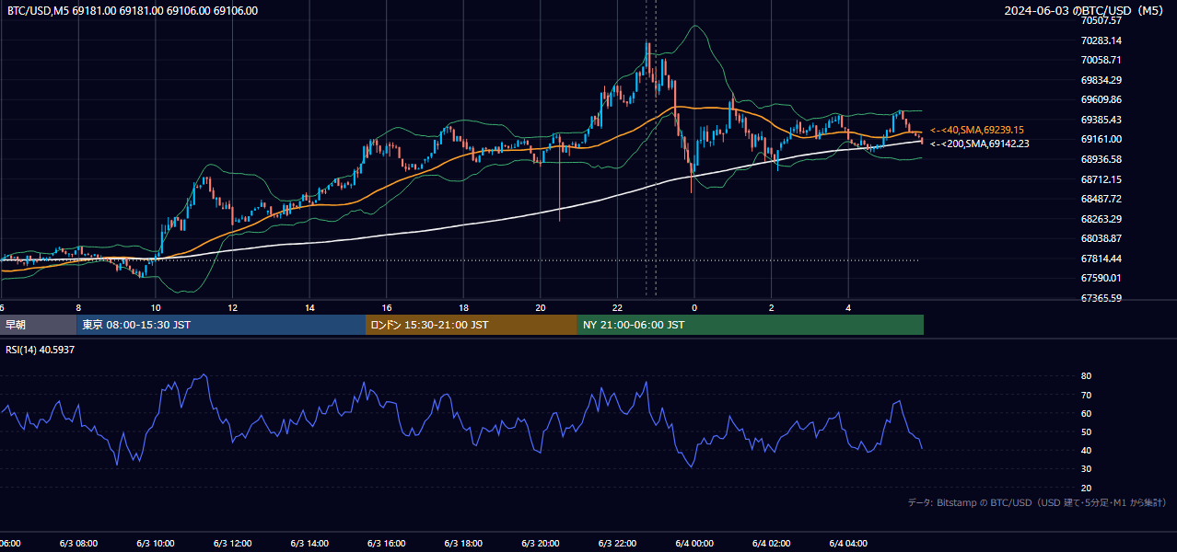Click the orange 40 SMA 69239.15 label

[x=977, y=131]
